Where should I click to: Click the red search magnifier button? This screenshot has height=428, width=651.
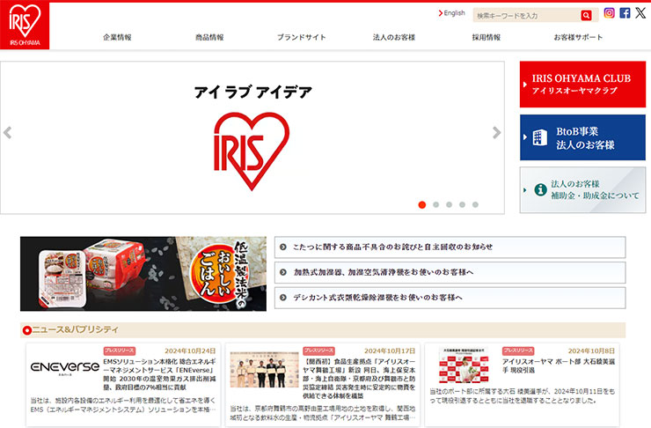point(586,15)
